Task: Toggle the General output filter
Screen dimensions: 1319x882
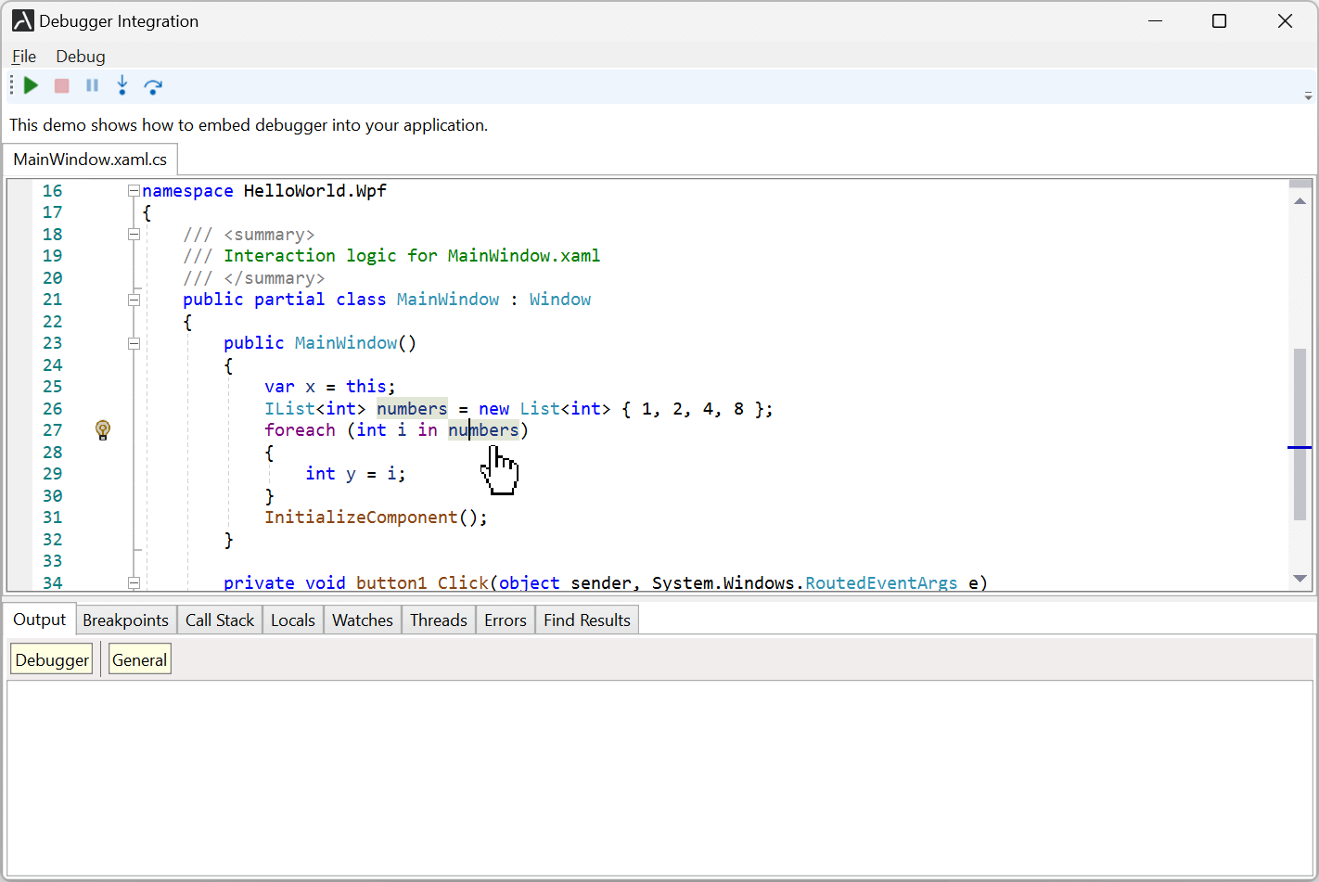Action: (x=140, y=659)
